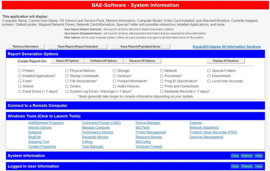Tick the Local User Accounts checkbox

pyautogui.click(x=209, y=81)
